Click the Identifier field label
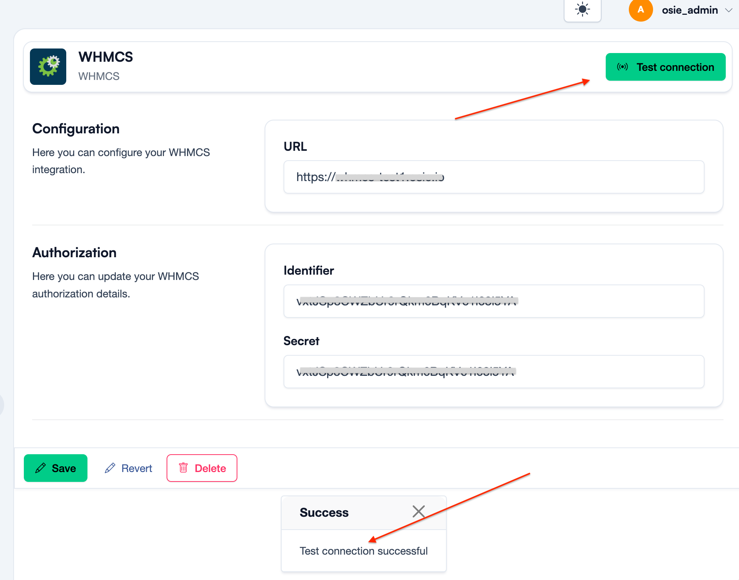This screenshot has width=739, height=580. coord(309,270)
